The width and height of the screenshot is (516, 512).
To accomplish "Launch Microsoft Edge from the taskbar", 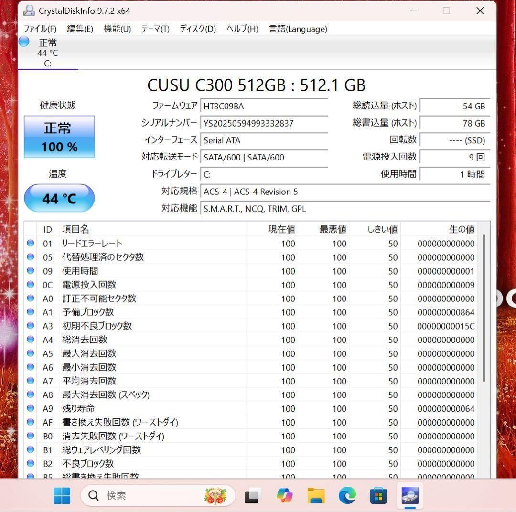I will tap(347, 495).
